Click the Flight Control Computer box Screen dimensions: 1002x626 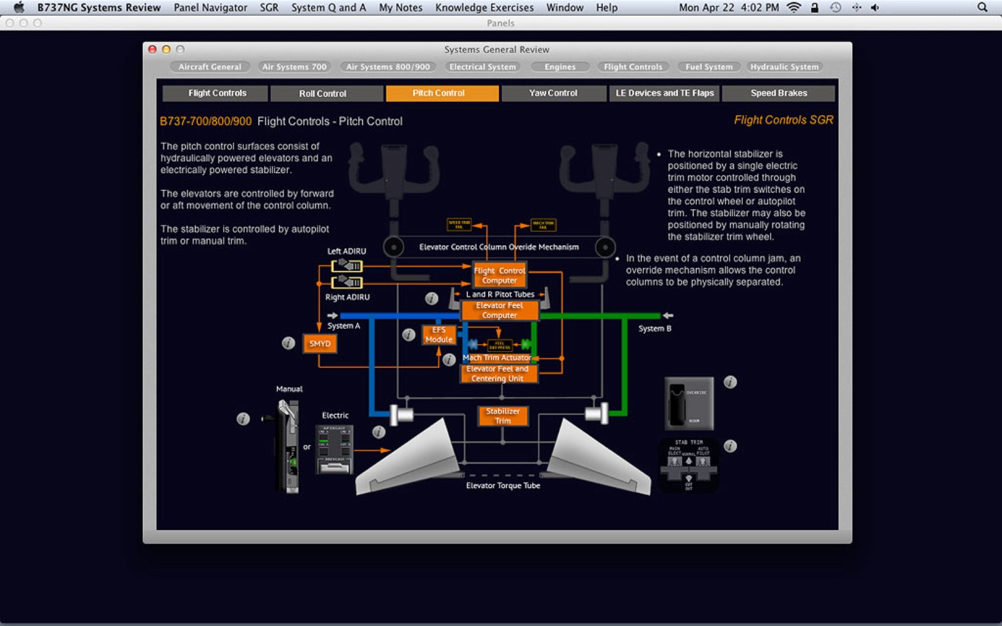click(499, 275)
